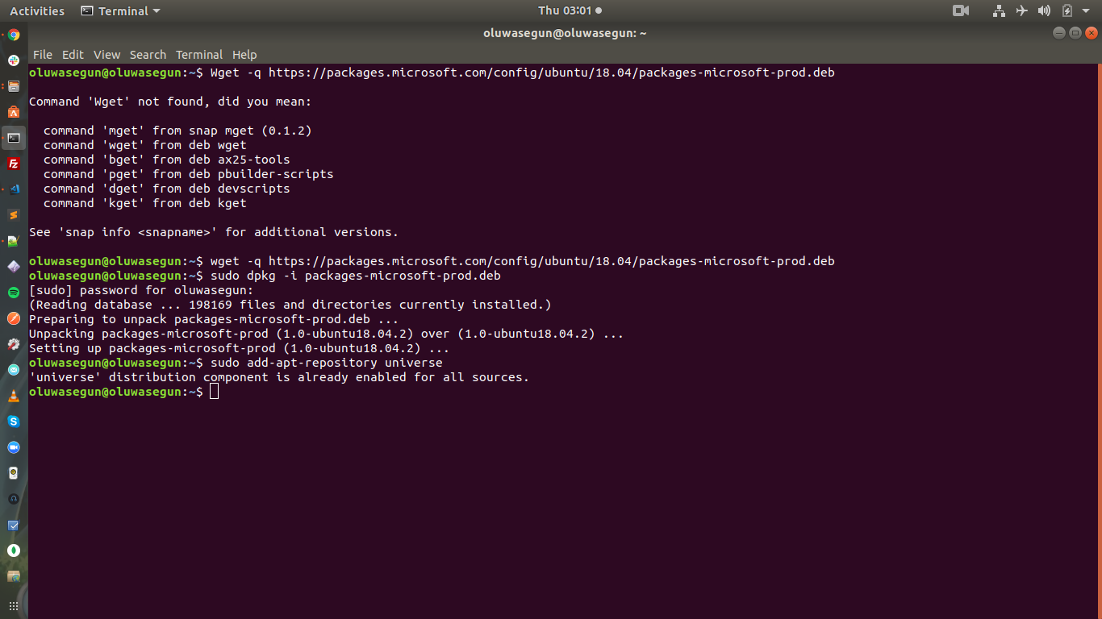Click the screen recording indicator icon
The width and height of the screenshot is (1102, 619).
[962, 10]
